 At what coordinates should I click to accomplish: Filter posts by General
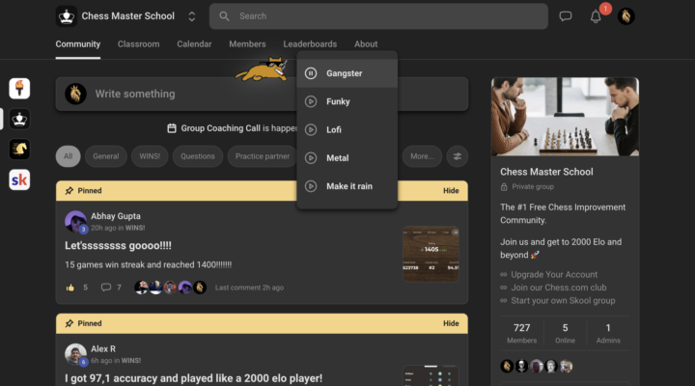(106, 156)
